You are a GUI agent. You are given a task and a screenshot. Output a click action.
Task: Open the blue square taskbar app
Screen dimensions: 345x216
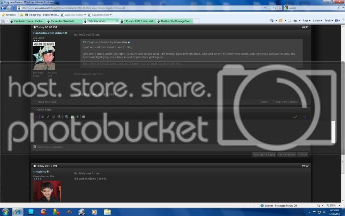(31, 212)
